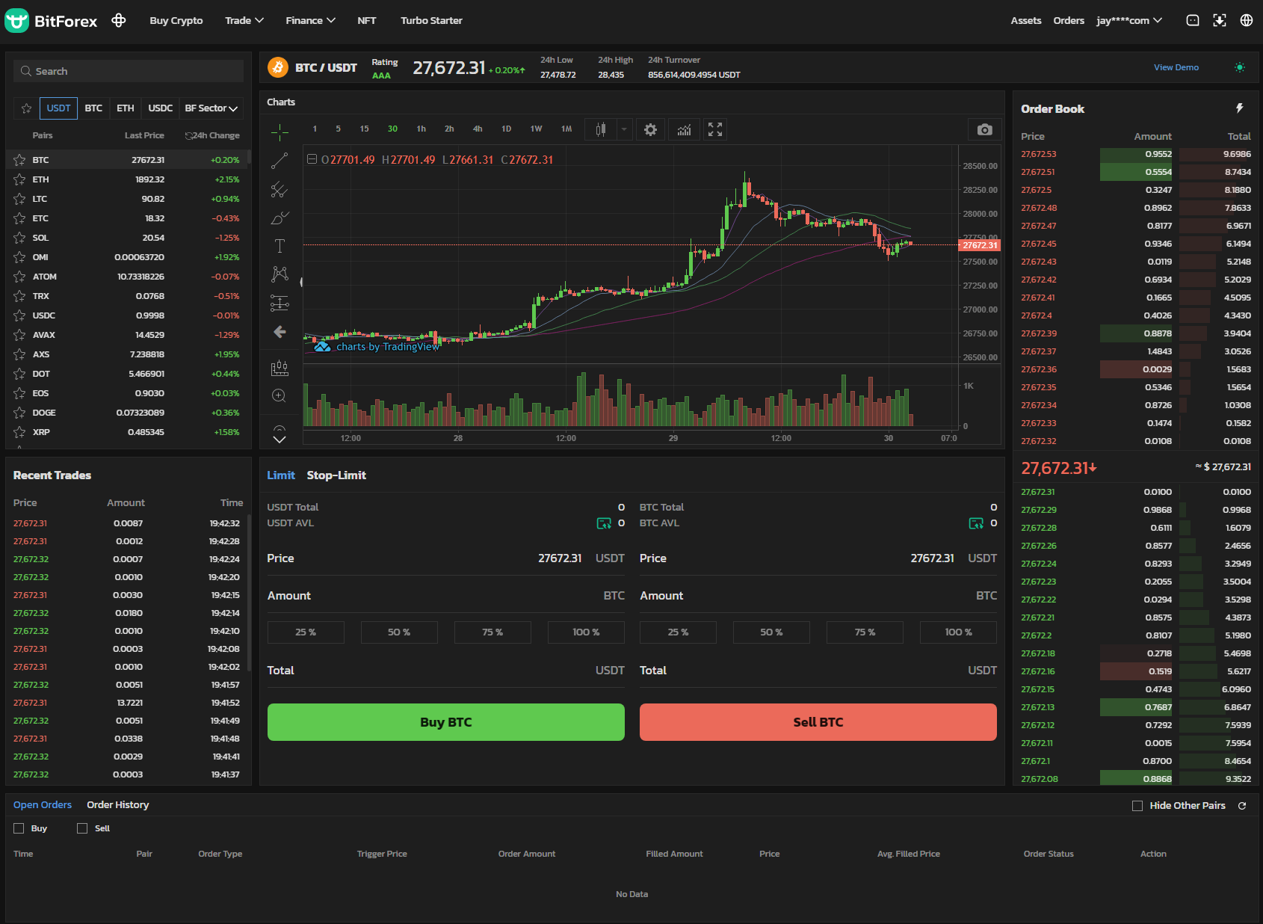
Task: Favorite the SOL pair star
Action: tap(19, 238)
